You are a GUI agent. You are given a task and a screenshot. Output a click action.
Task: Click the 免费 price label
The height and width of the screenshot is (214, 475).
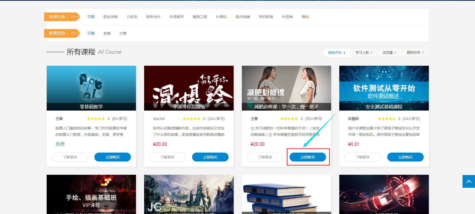click(x=60, y=144)
